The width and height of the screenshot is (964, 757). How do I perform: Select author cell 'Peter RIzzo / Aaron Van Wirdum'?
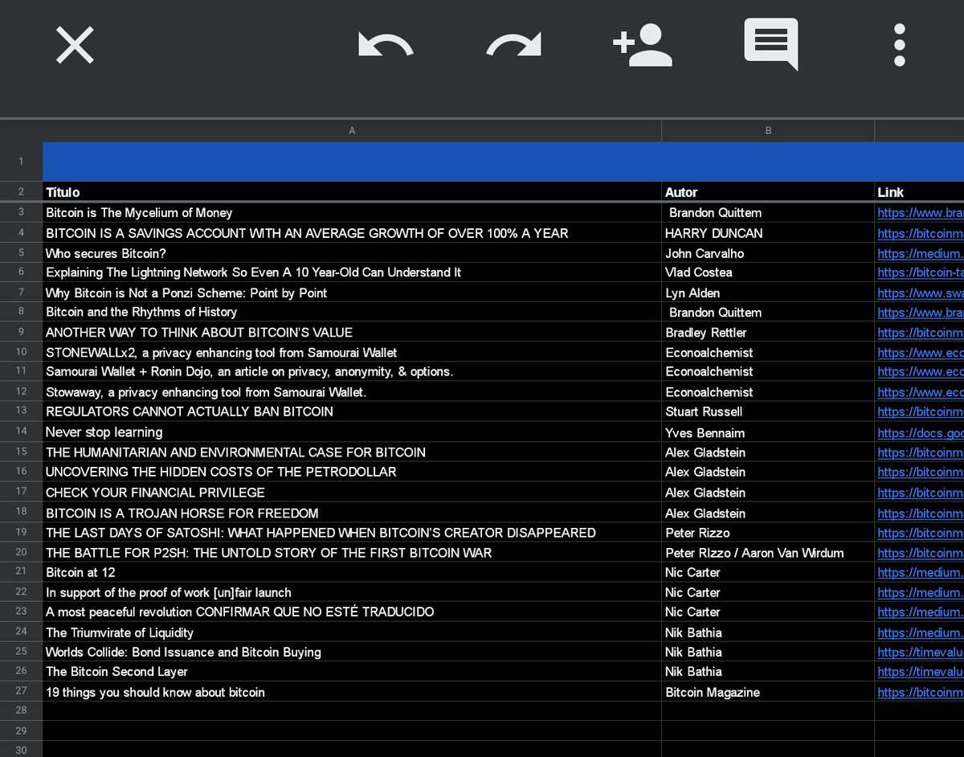pyautogui.click(x=768, y=553)
